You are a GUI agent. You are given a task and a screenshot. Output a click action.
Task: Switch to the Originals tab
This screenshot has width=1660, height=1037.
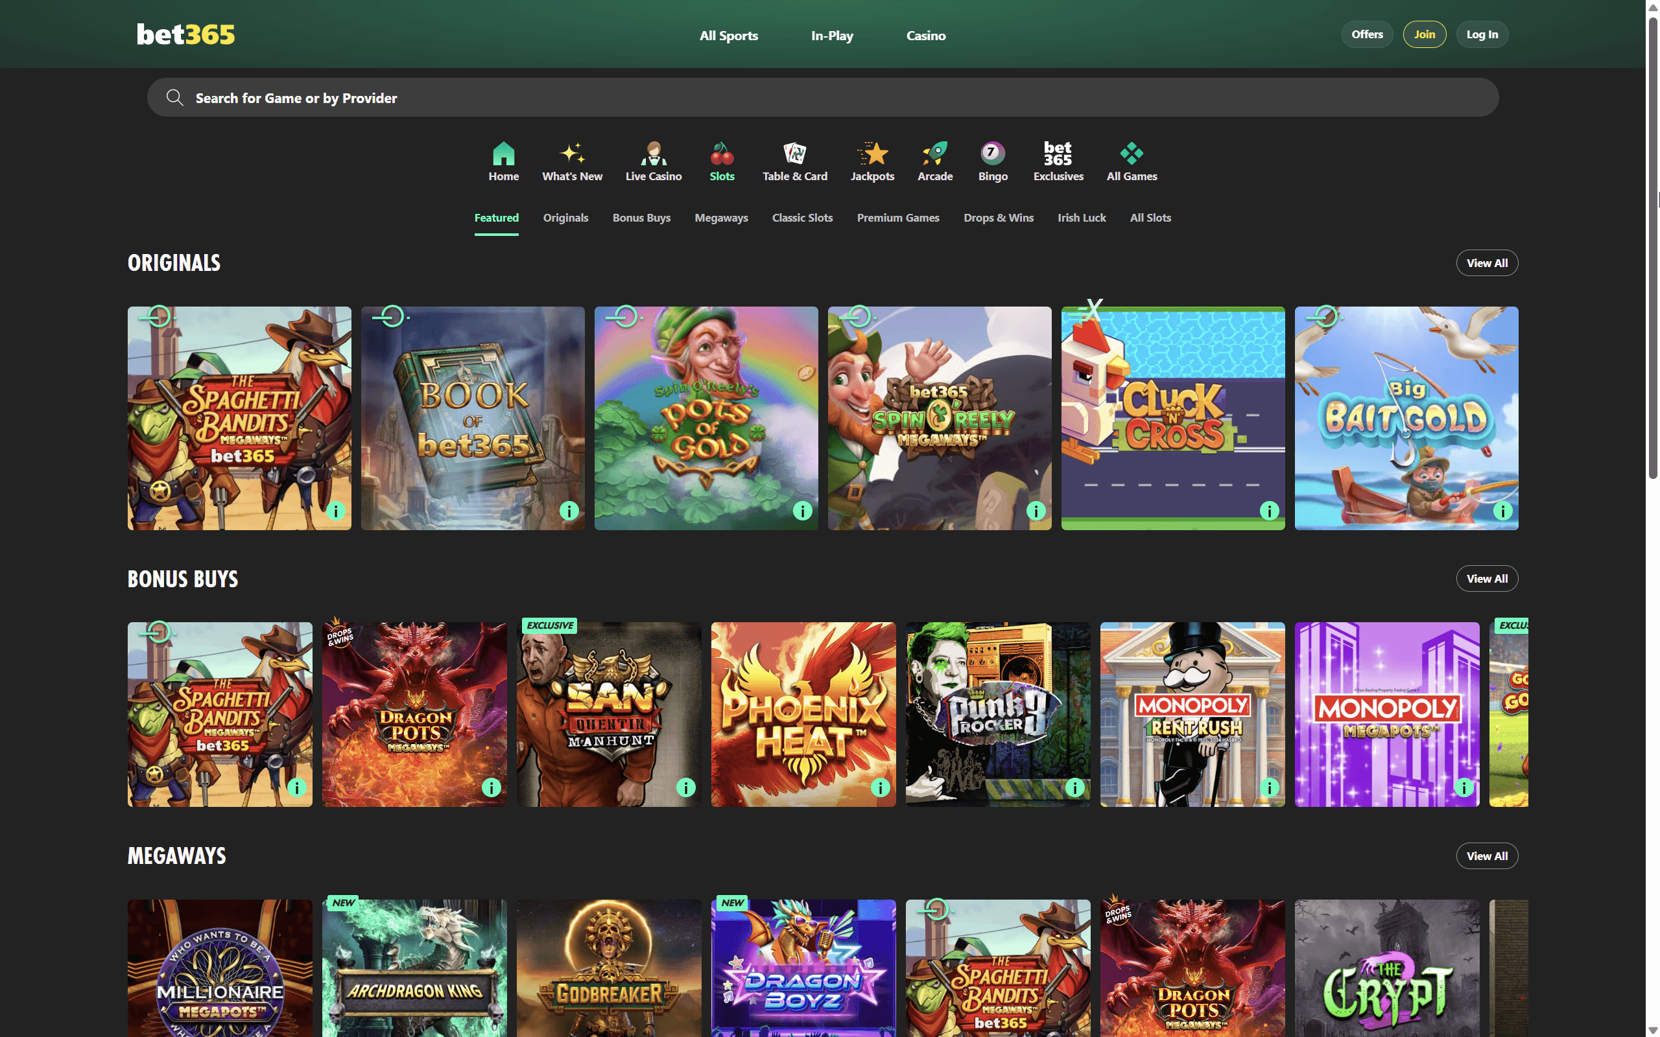[566, 217]
